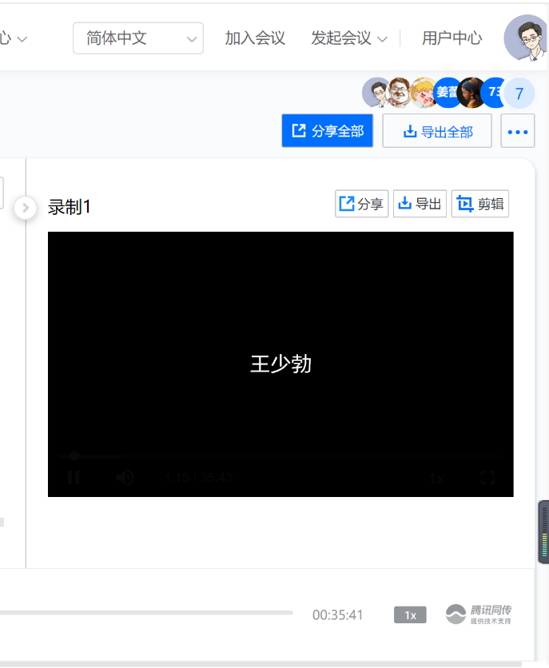
Task: Open the 剪辑 clip editor for 录制1
Action: [x=479, y=204]
